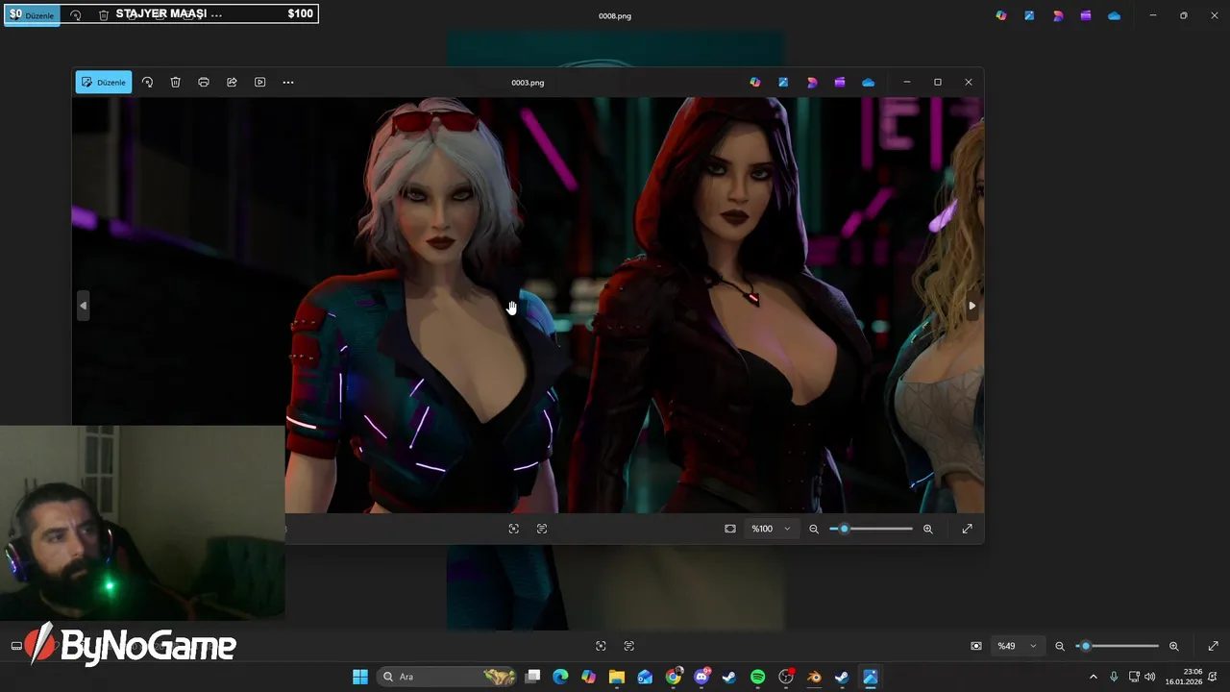1230x692 pixels.
Task: Open network status in system tray
Action: coord(1134,677)
